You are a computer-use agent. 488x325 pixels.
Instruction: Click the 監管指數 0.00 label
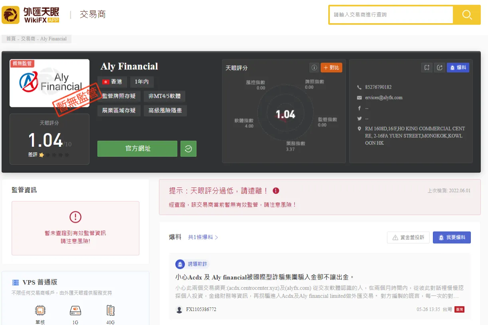point(327,122)
